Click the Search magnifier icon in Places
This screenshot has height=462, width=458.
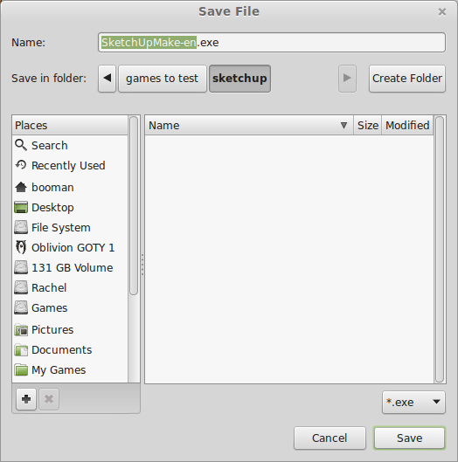click(x=21, y=145)
